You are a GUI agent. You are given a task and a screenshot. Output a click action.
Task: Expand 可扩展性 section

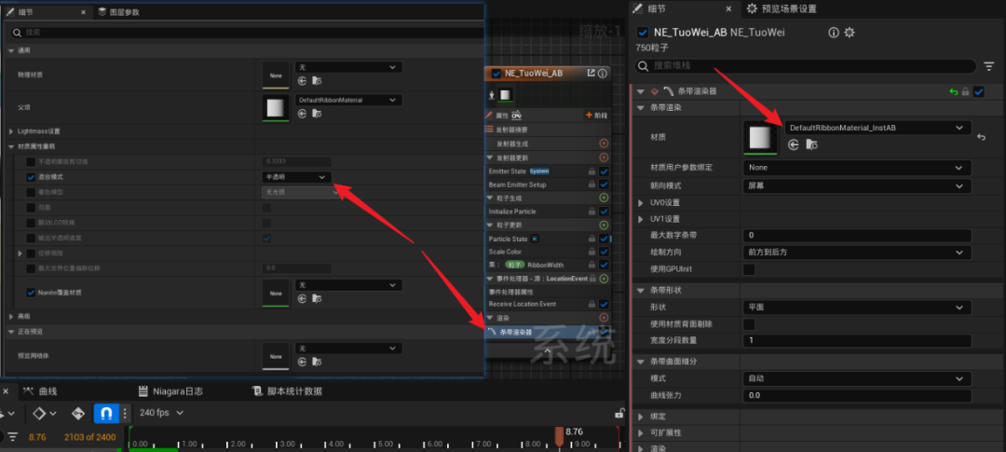641,432
